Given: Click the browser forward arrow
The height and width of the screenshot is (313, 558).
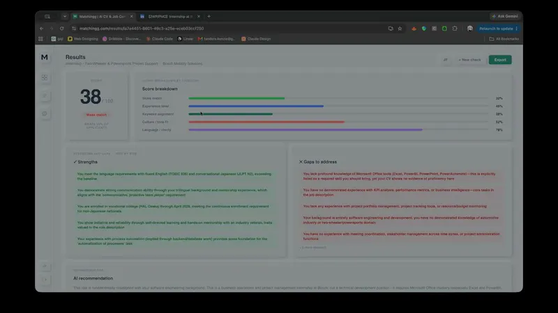Looking at the screenshot, I should [x=52, y=29].
